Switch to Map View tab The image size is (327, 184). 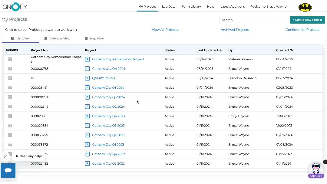pyautogui.click(x=94, y=38)
